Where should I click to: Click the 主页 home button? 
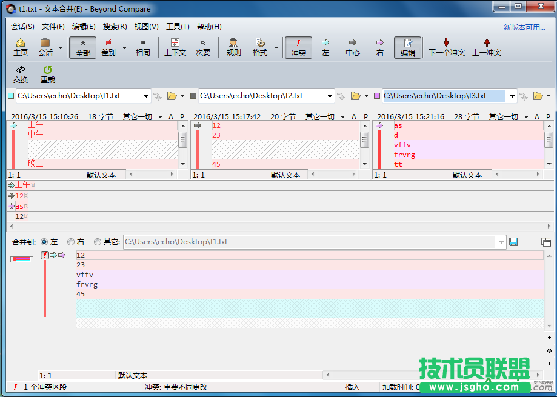pos(21,47)
